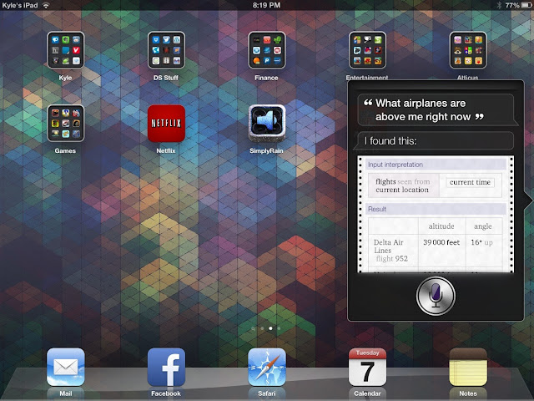This screenshot has height=401, width=534.
Task: Tap the 'current time' cell
Action: 470,182
